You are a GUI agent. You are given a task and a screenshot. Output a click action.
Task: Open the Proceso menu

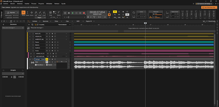[34, 4]
